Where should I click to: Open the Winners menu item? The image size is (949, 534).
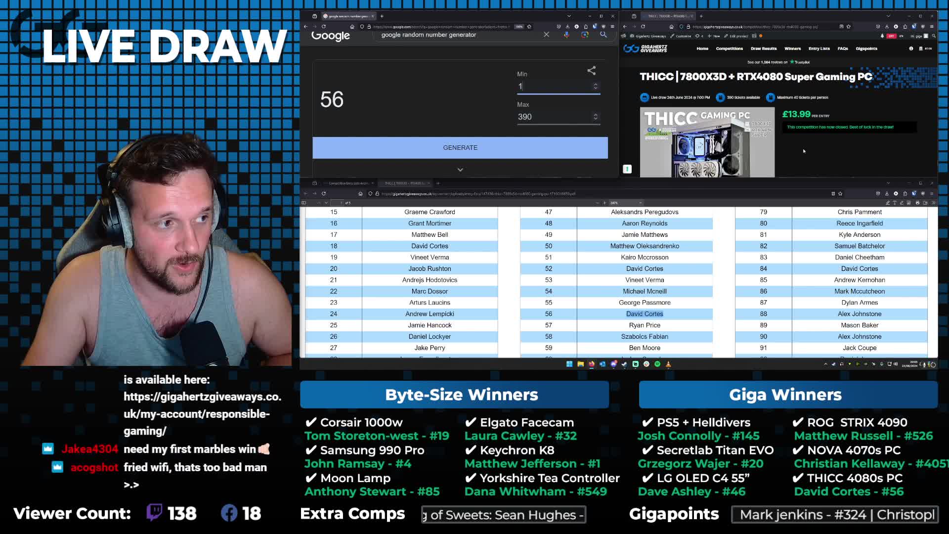click(792, 48)
